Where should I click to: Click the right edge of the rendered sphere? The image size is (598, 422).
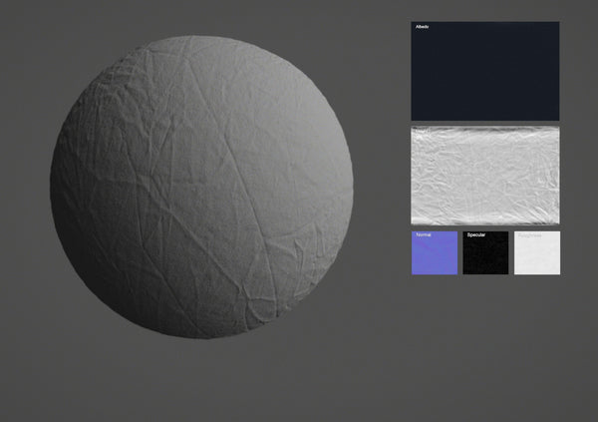(349, 190)
